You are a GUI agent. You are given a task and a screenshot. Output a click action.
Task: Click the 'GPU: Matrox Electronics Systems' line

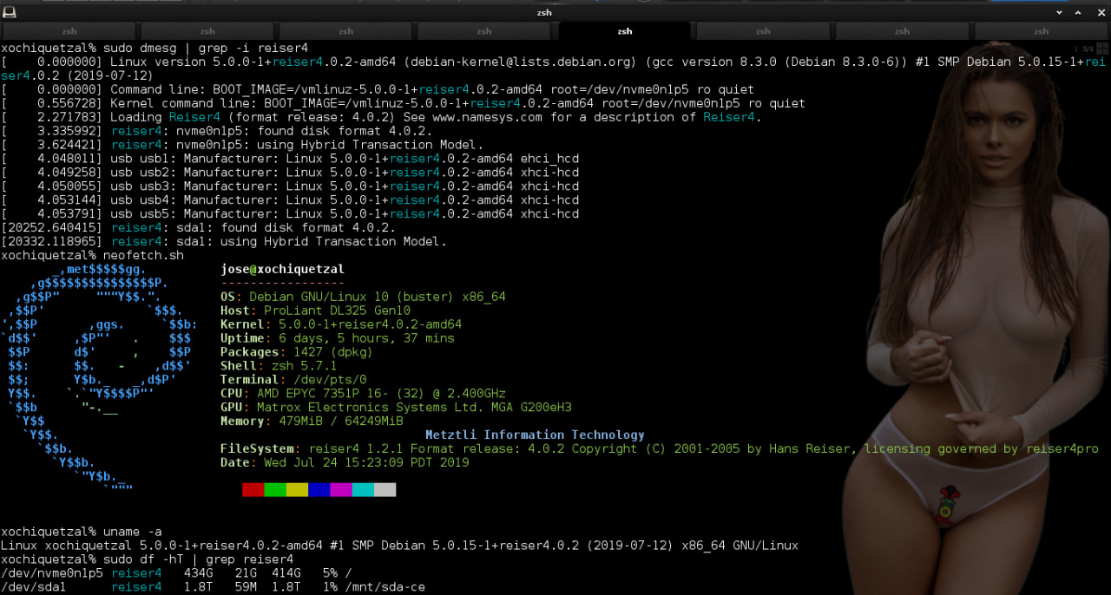pos(396,408)
